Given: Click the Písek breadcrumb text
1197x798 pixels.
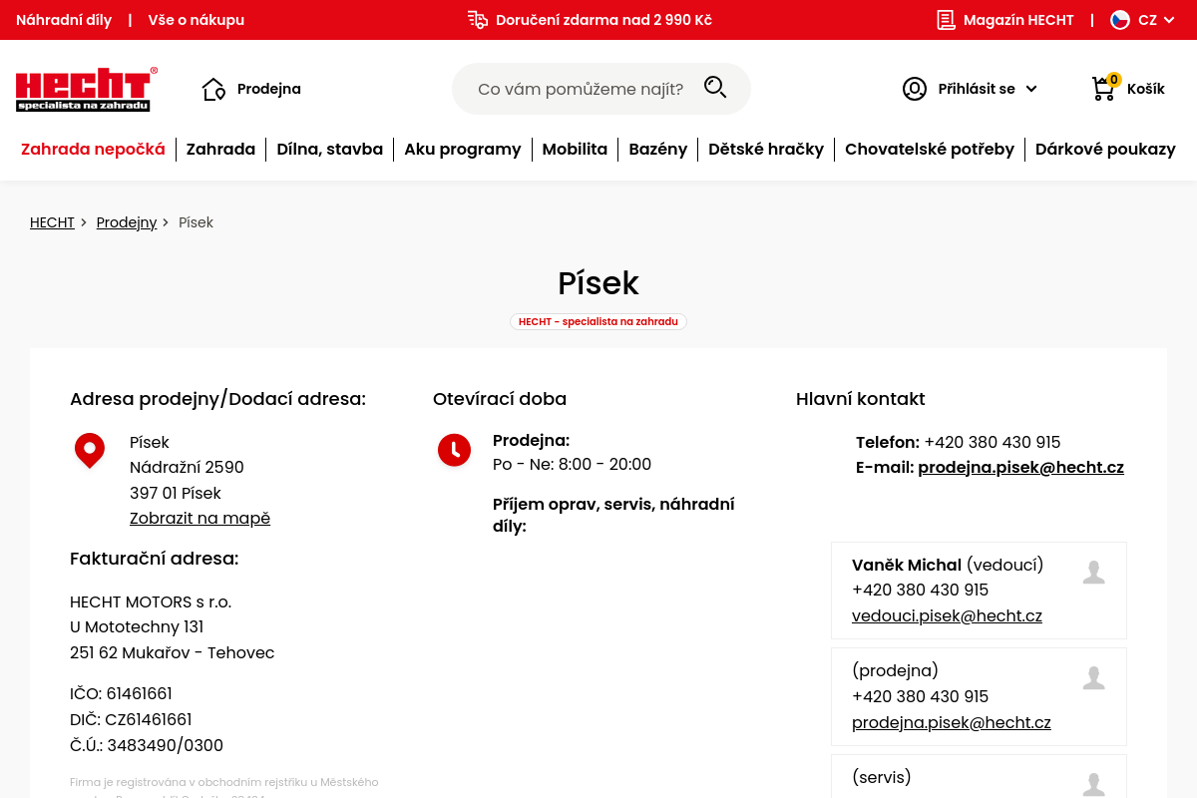Looking at the screenshot, I should click(x=196, y=222).
